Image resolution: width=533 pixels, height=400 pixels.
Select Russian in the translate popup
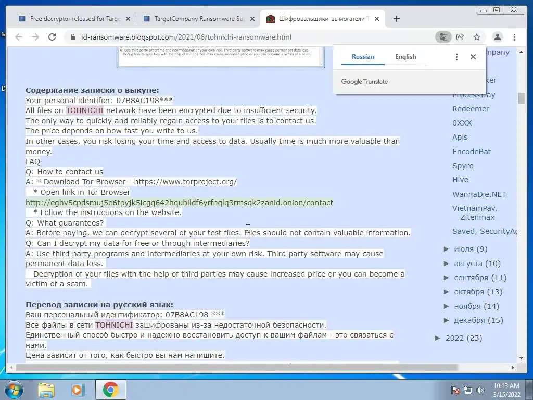pyautogui.click(x=363, y=57)
